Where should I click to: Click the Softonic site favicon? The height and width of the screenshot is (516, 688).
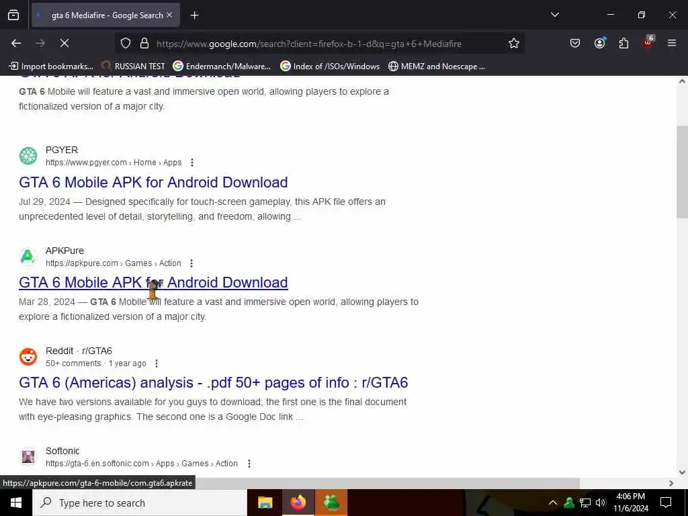coord(28,457)
